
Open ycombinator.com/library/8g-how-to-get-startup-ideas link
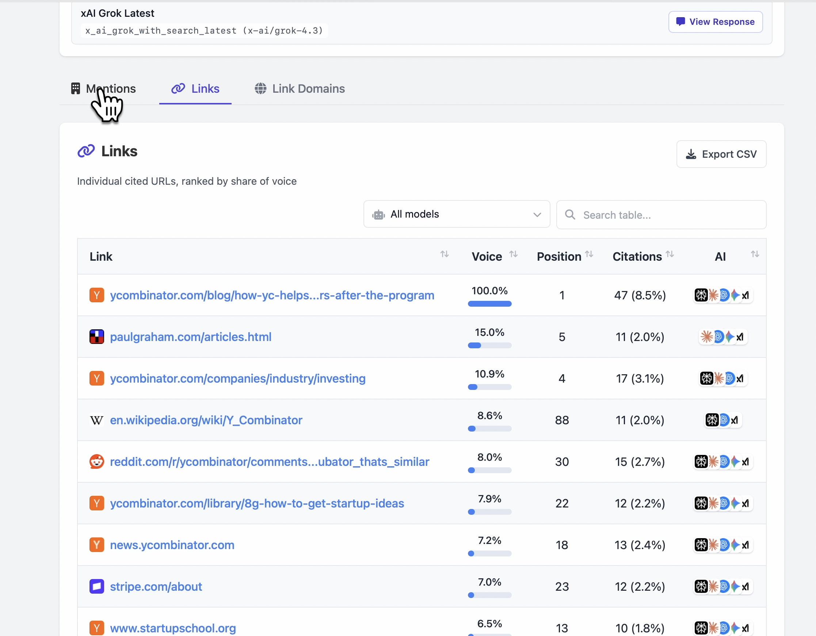257,503
